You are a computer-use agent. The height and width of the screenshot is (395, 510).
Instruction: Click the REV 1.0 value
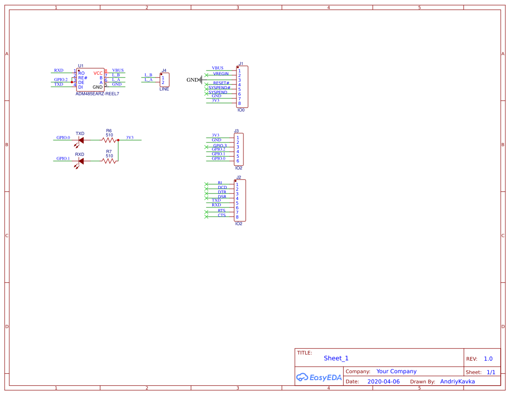tap(487, 358)
